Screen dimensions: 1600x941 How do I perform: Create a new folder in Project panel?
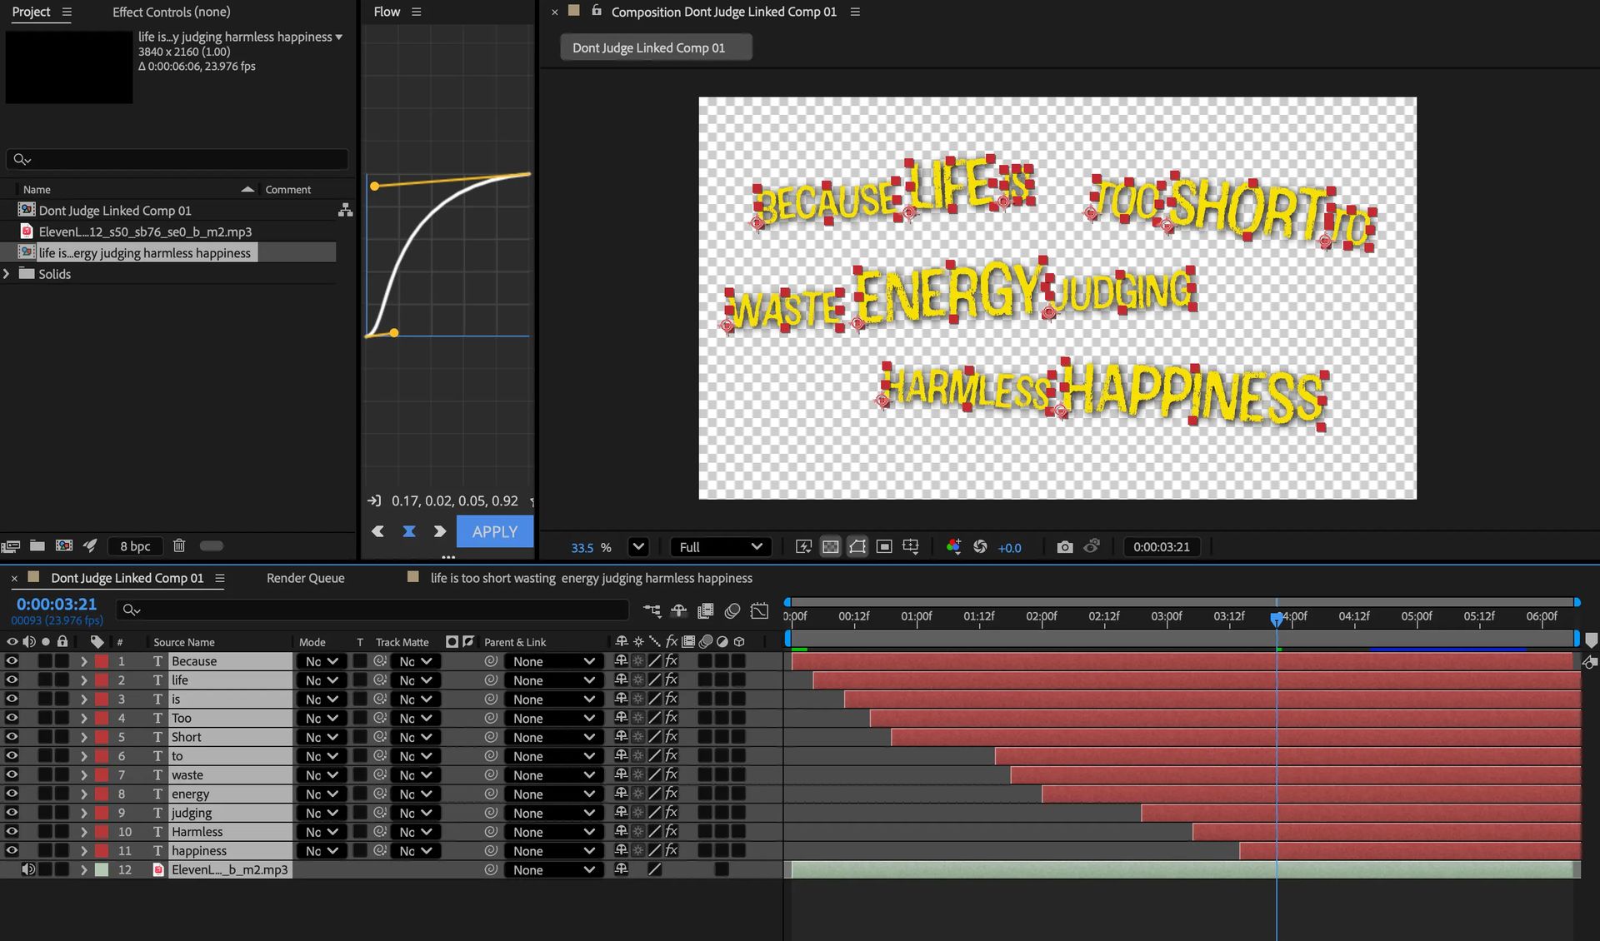(x=37, y=545)
